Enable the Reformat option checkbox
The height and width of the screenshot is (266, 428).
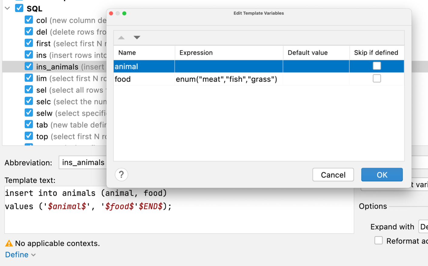(379, 241)
